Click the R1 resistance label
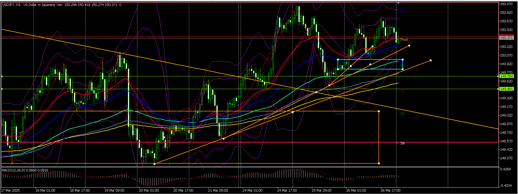518x194 pixels. pos(402,10)
